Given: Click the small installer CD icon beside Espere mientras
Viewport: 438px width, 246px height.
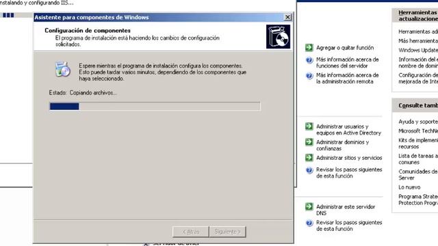Looking at the screenshot, I should 62,69.
